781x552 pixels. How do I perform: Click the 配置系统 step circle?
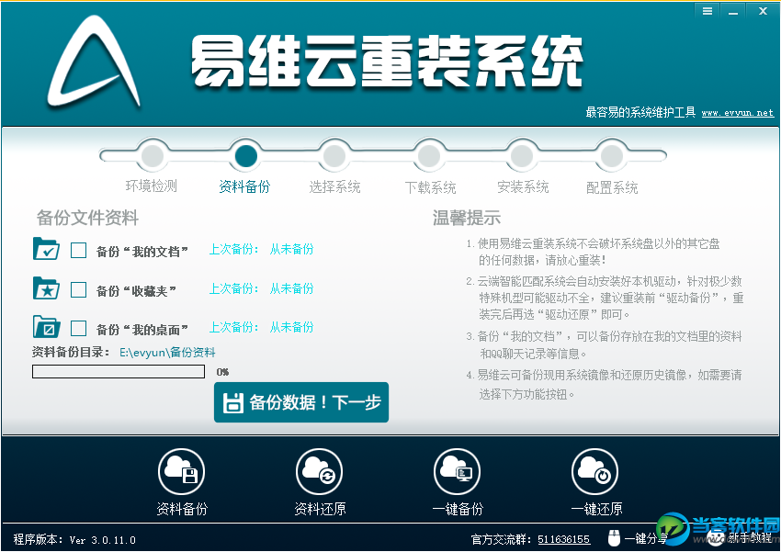pyautogui.click(x=612, y=156)
